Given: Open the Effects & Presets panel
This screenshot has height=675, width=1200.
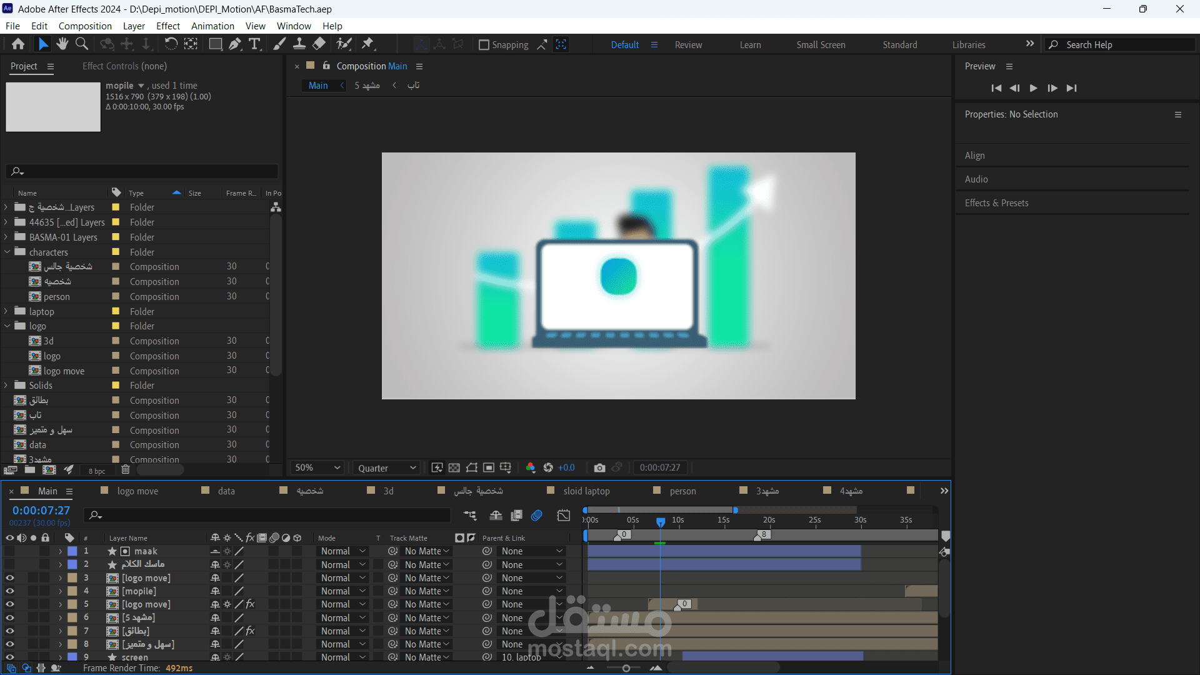Looking at the screenshot, I should tap(996, 203).
